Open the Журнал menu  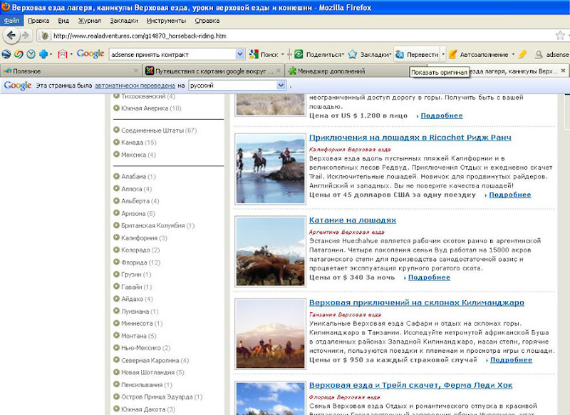(x=90, y=21)
